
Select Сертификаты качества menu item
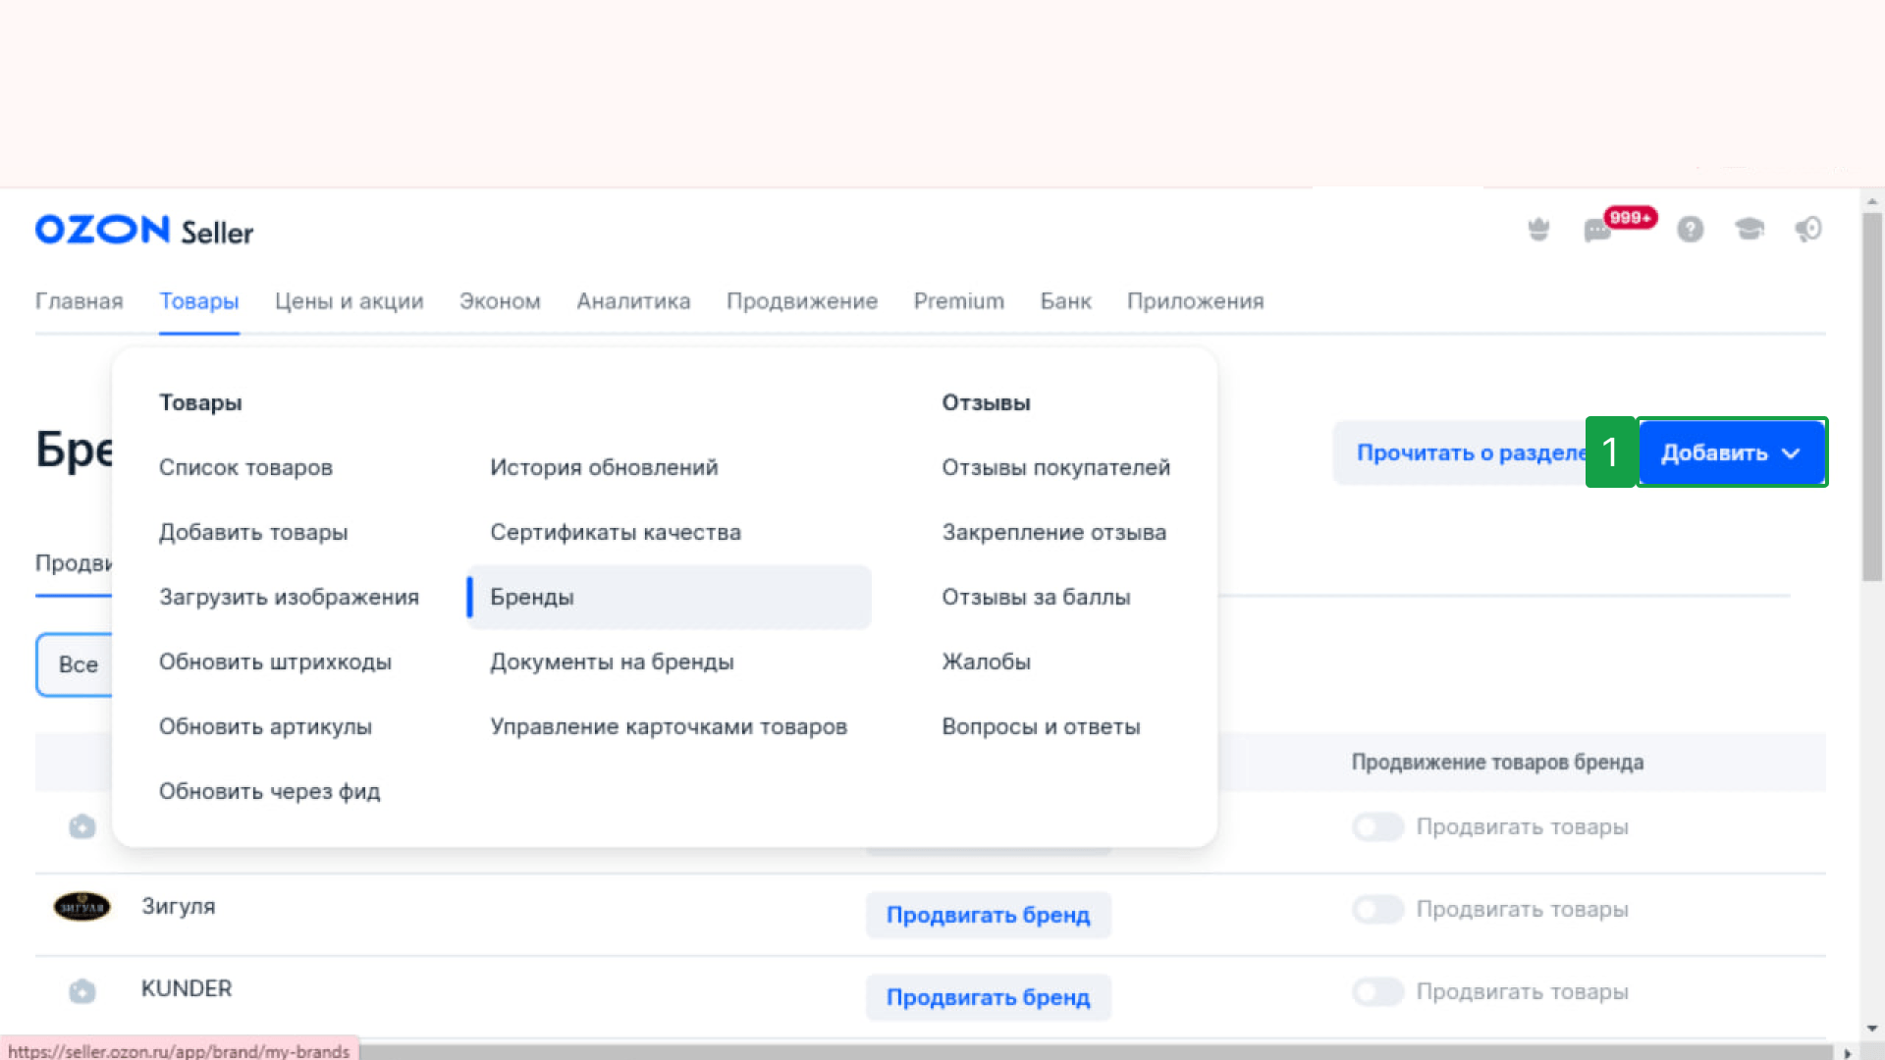click(616, 532)
